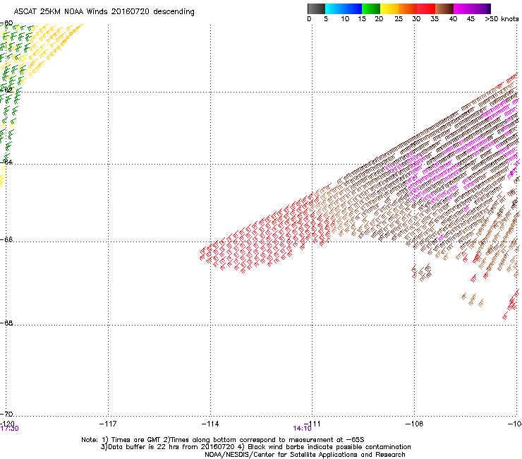This screenshot has width=522, height=459.
Task: Click the magenta 40-45 knots color segment
Action: click(x=463, y=8)
